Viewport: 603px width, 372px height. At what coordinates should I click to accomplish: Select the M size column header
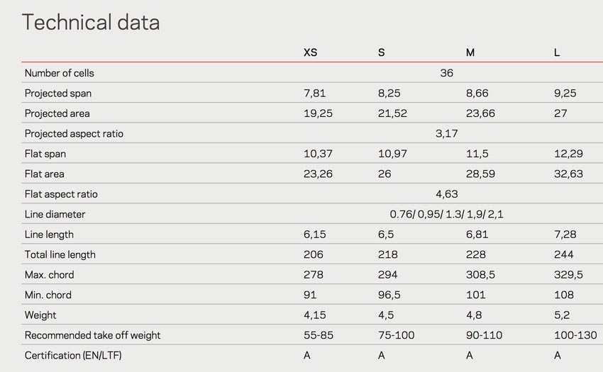pyautogui.click(x=470, y=52)
